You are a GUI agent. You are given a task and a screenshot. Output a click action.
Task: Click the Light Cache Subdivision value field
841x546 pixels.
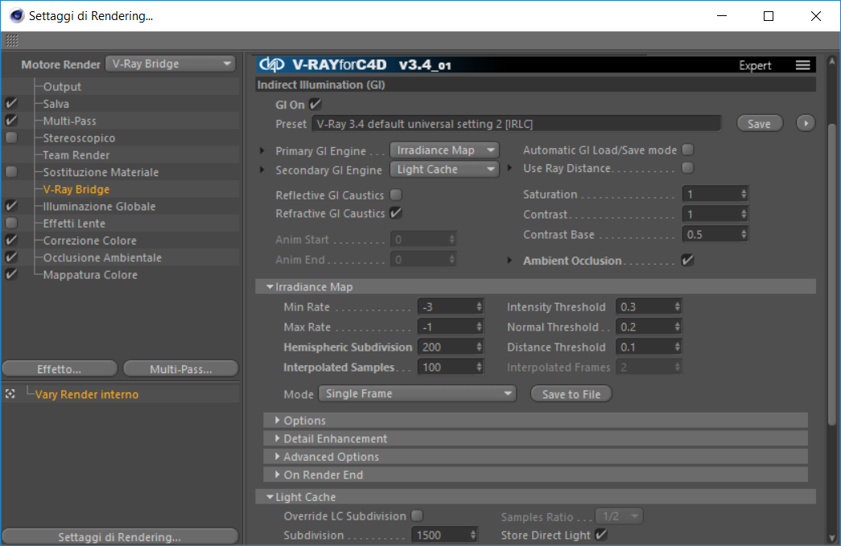click(439, 535)
